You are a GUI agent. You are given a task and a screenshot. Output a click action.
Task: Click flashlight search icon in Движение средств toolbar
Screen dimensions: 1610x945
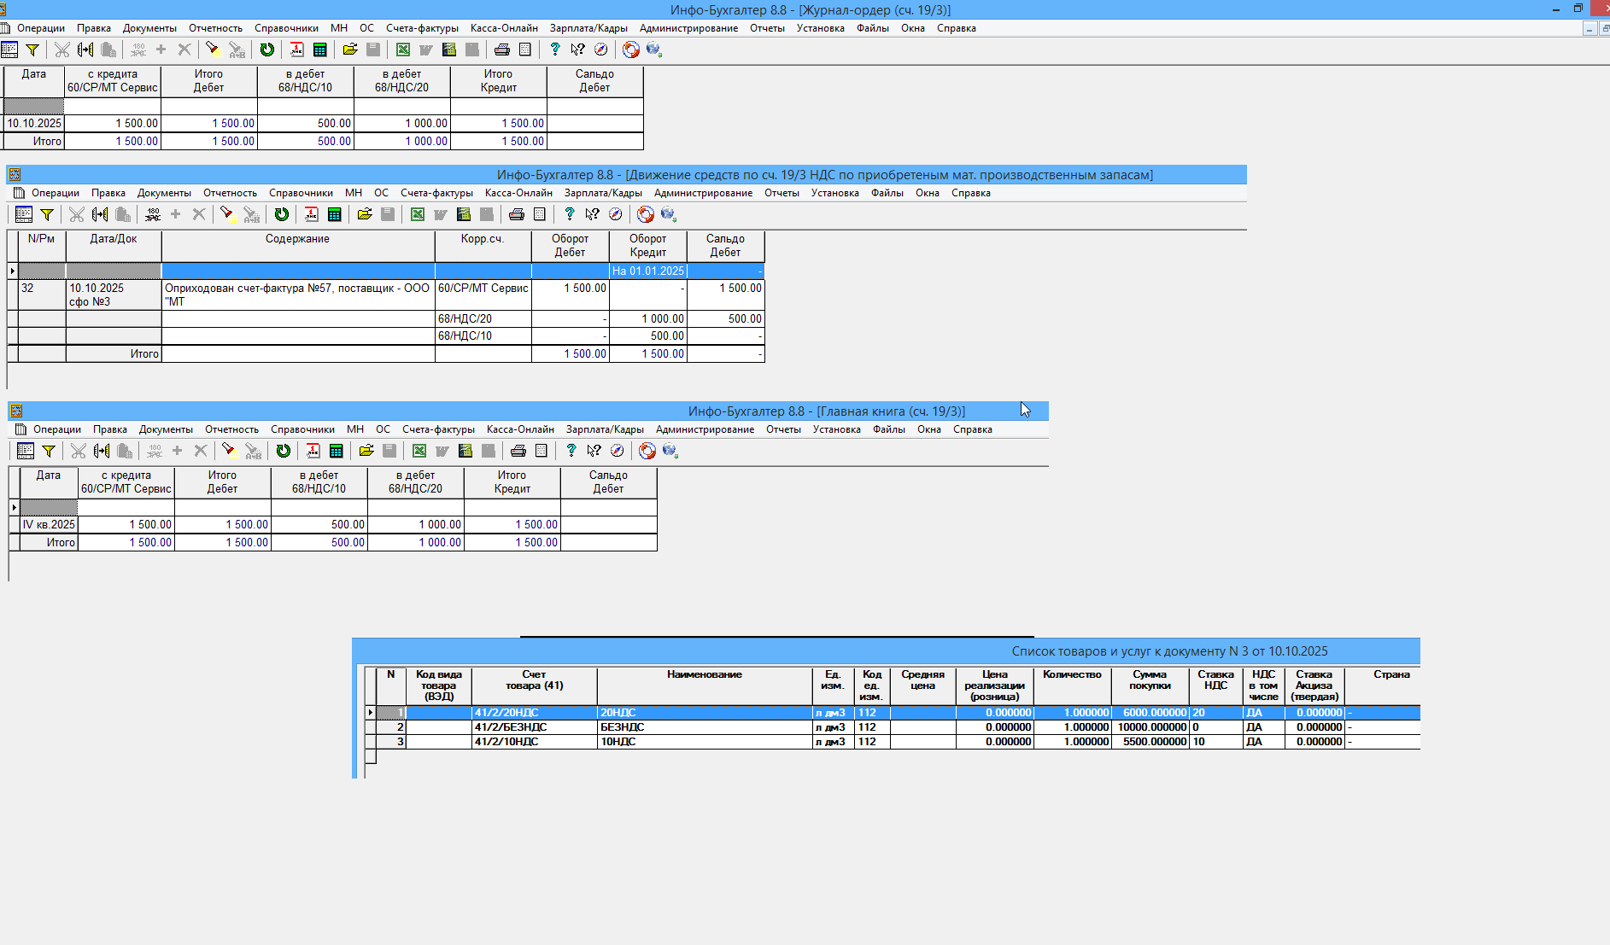227,214
